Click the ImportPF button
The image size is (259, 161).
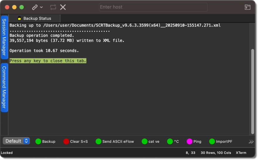point(221,141)
